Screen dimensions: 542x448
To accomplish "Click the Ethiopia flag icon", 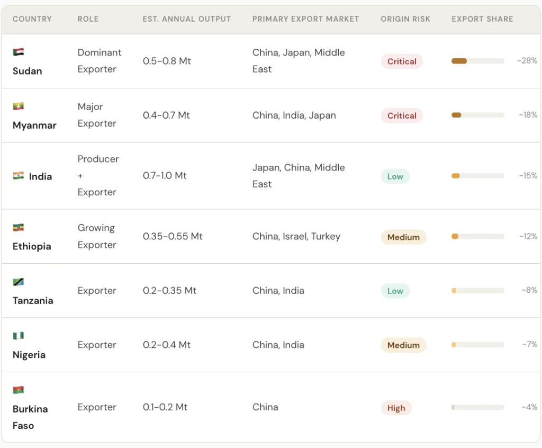I will tap(19, 227).
